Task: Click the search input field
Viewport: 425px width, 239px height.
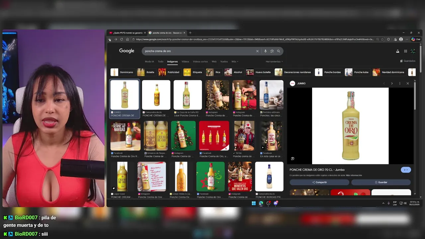Action: click(x=199, y=51)
